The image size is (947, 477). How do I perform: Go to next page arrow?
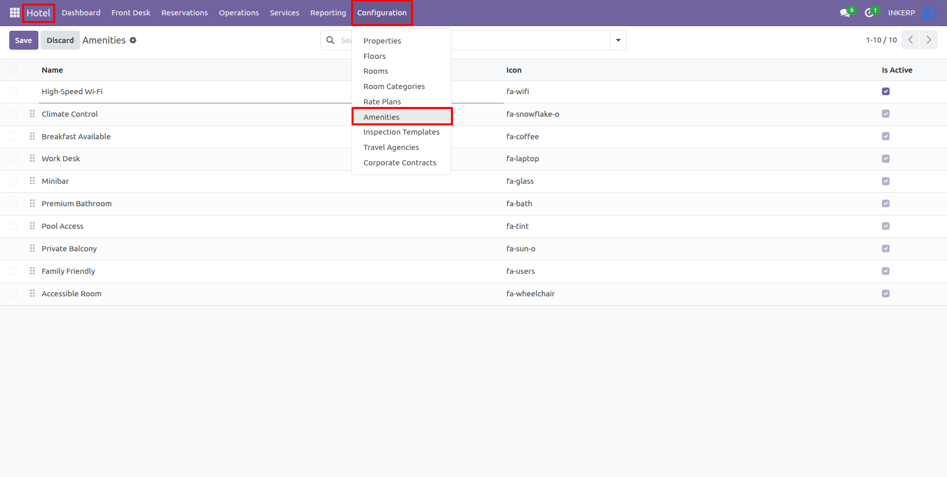(929, 40)
